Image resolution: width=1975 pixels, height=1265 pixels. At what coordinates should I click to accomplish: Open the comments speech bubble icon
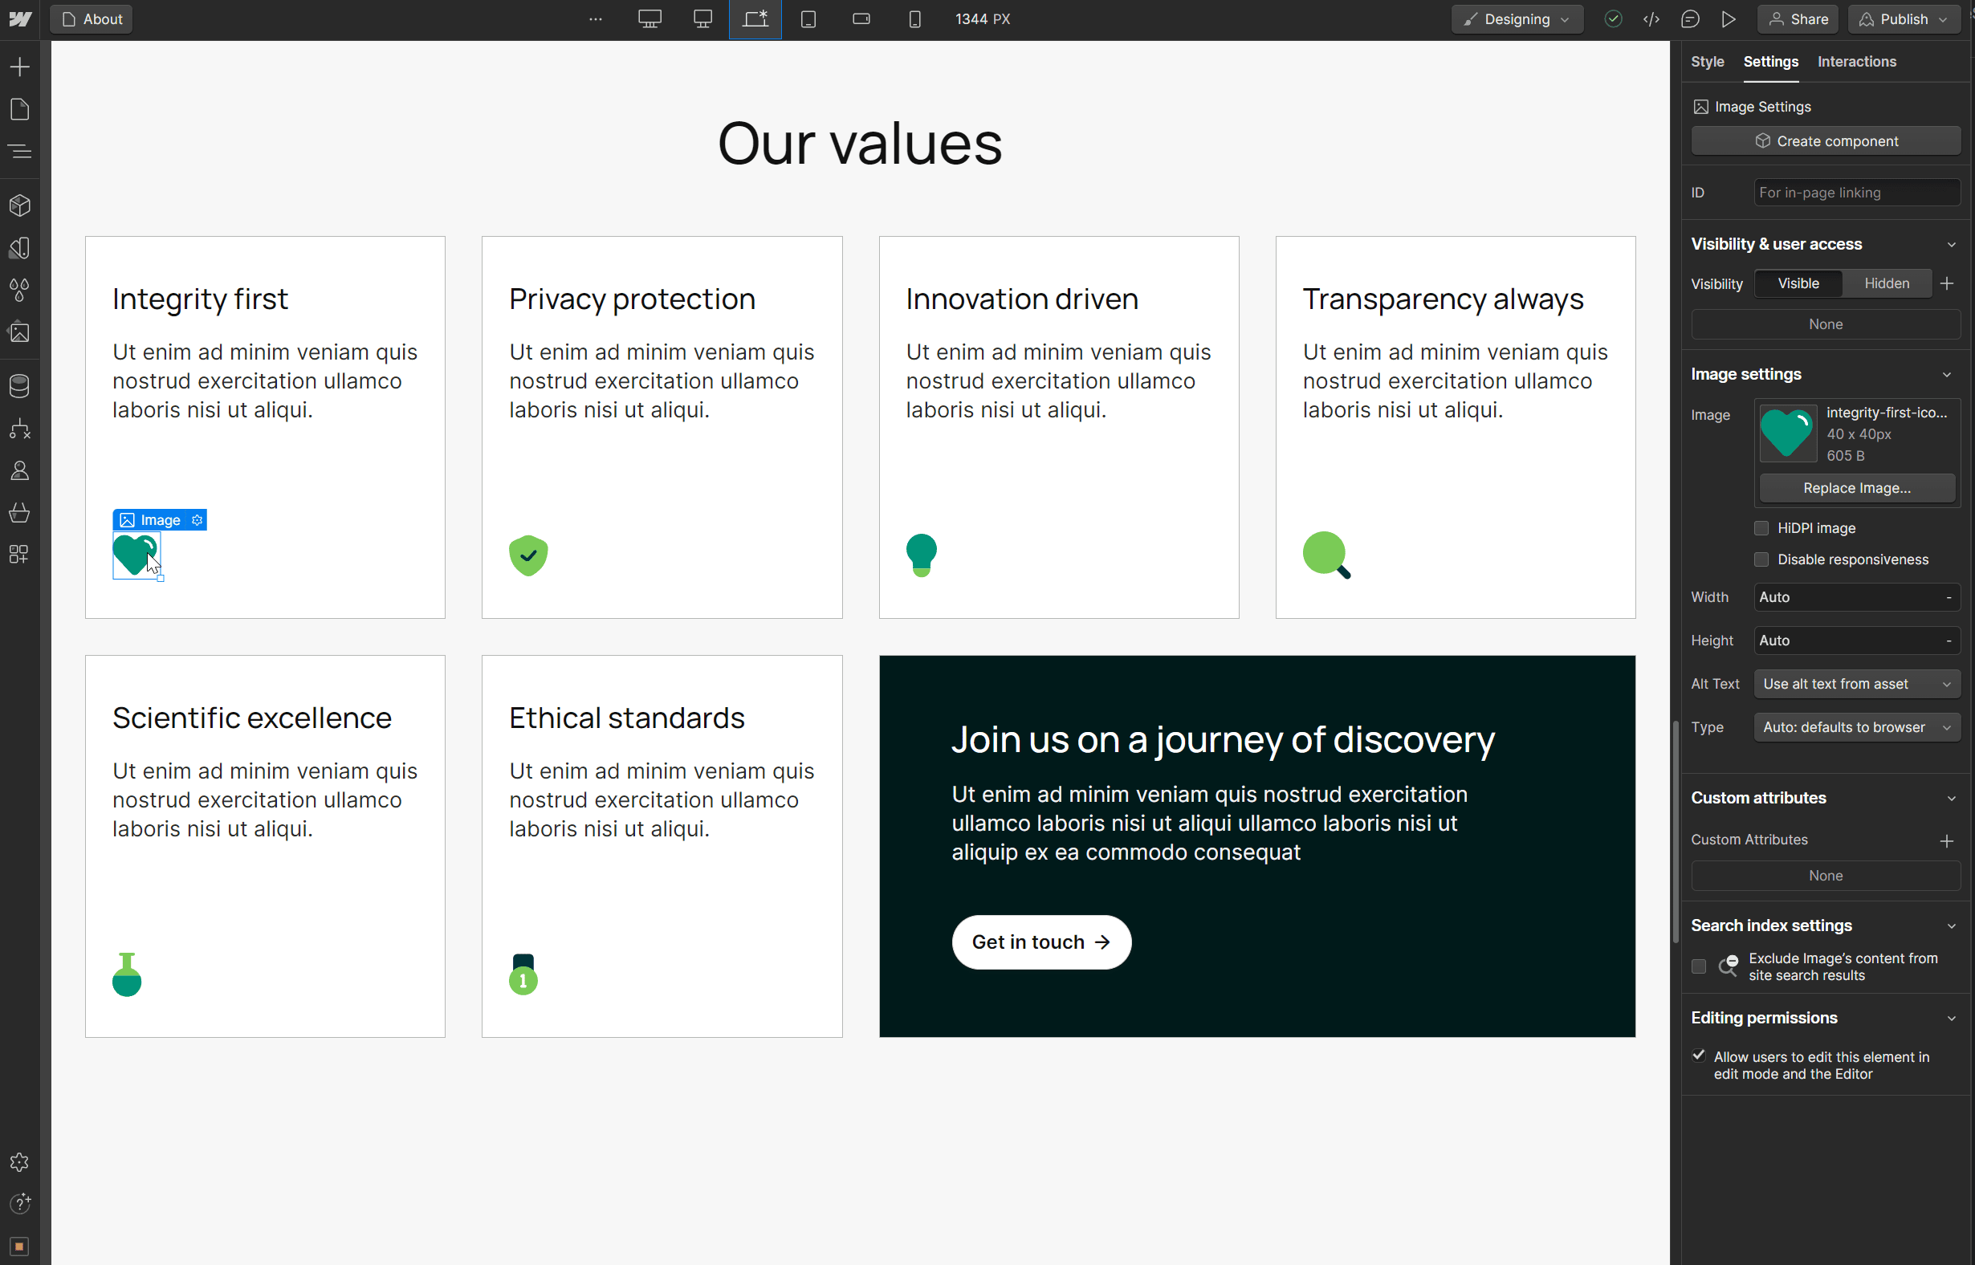(x=1690, y=19)
